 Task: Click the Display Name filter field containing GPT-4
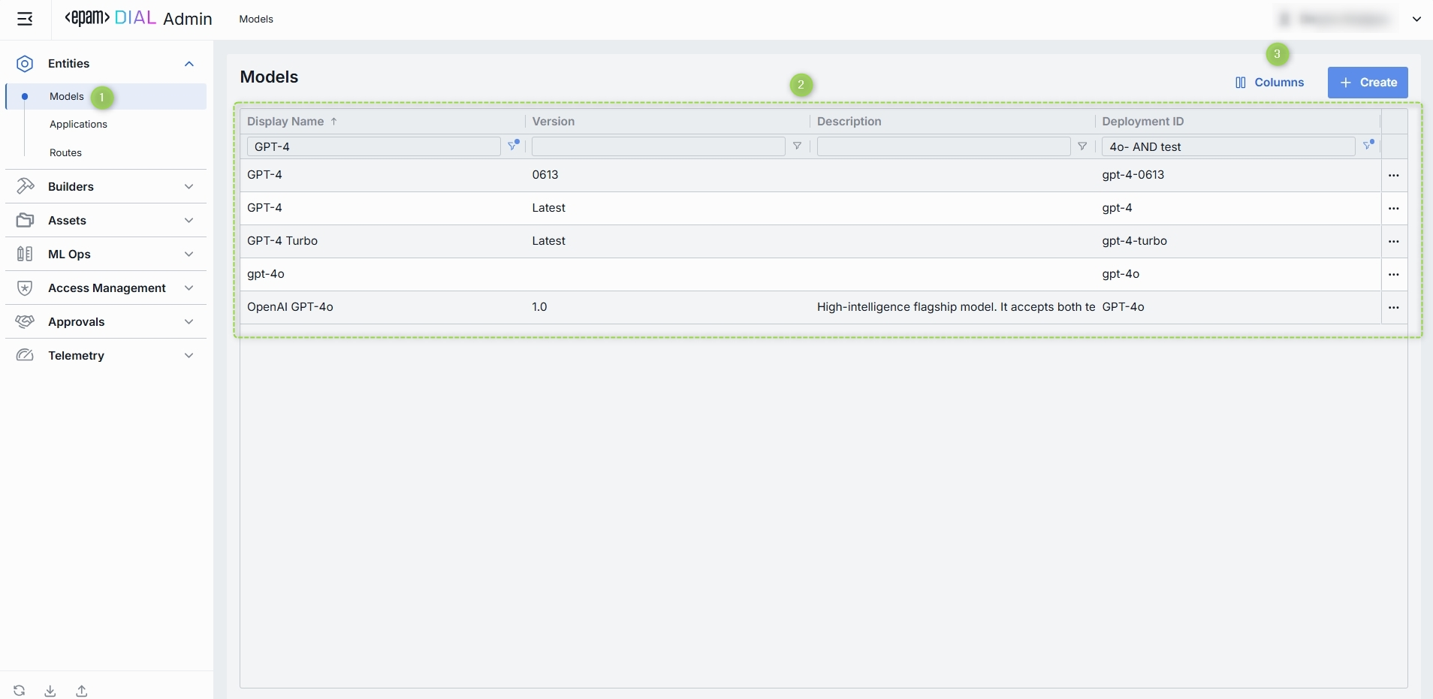[374, 146]
